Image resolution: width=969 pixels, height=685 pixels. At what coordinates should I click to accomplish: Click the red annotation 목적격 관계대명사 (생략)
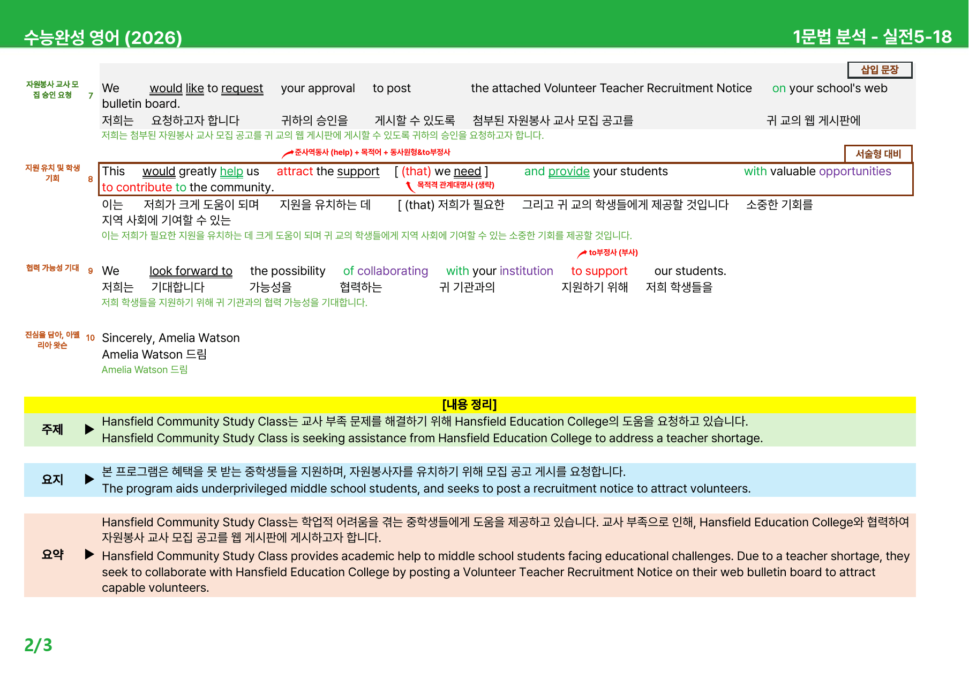pyautogui.click(x=455, y=185)
